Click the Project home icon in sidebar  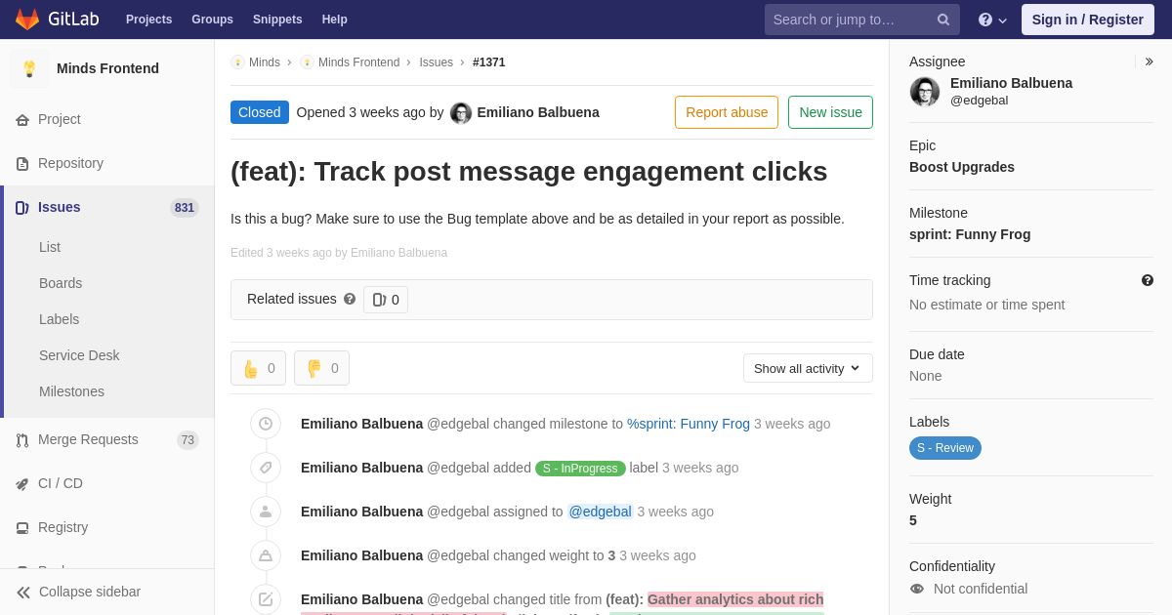[x=22, y=119]
